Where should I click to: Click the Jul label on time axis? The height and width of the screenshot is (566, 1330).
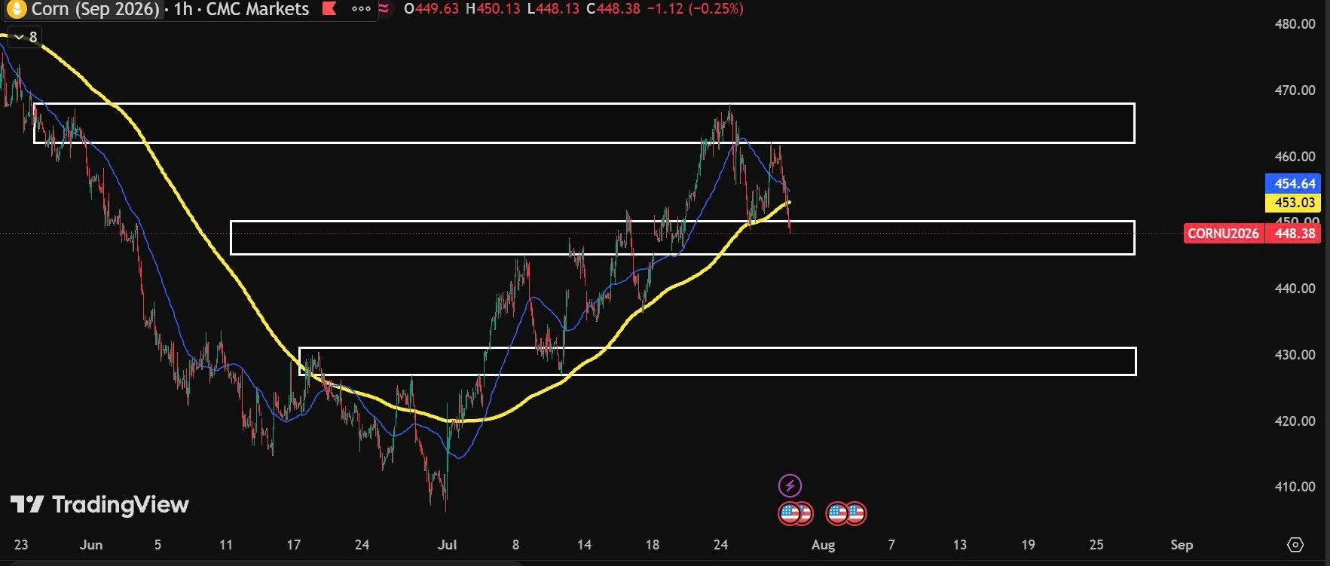click(x=448, y=545)
